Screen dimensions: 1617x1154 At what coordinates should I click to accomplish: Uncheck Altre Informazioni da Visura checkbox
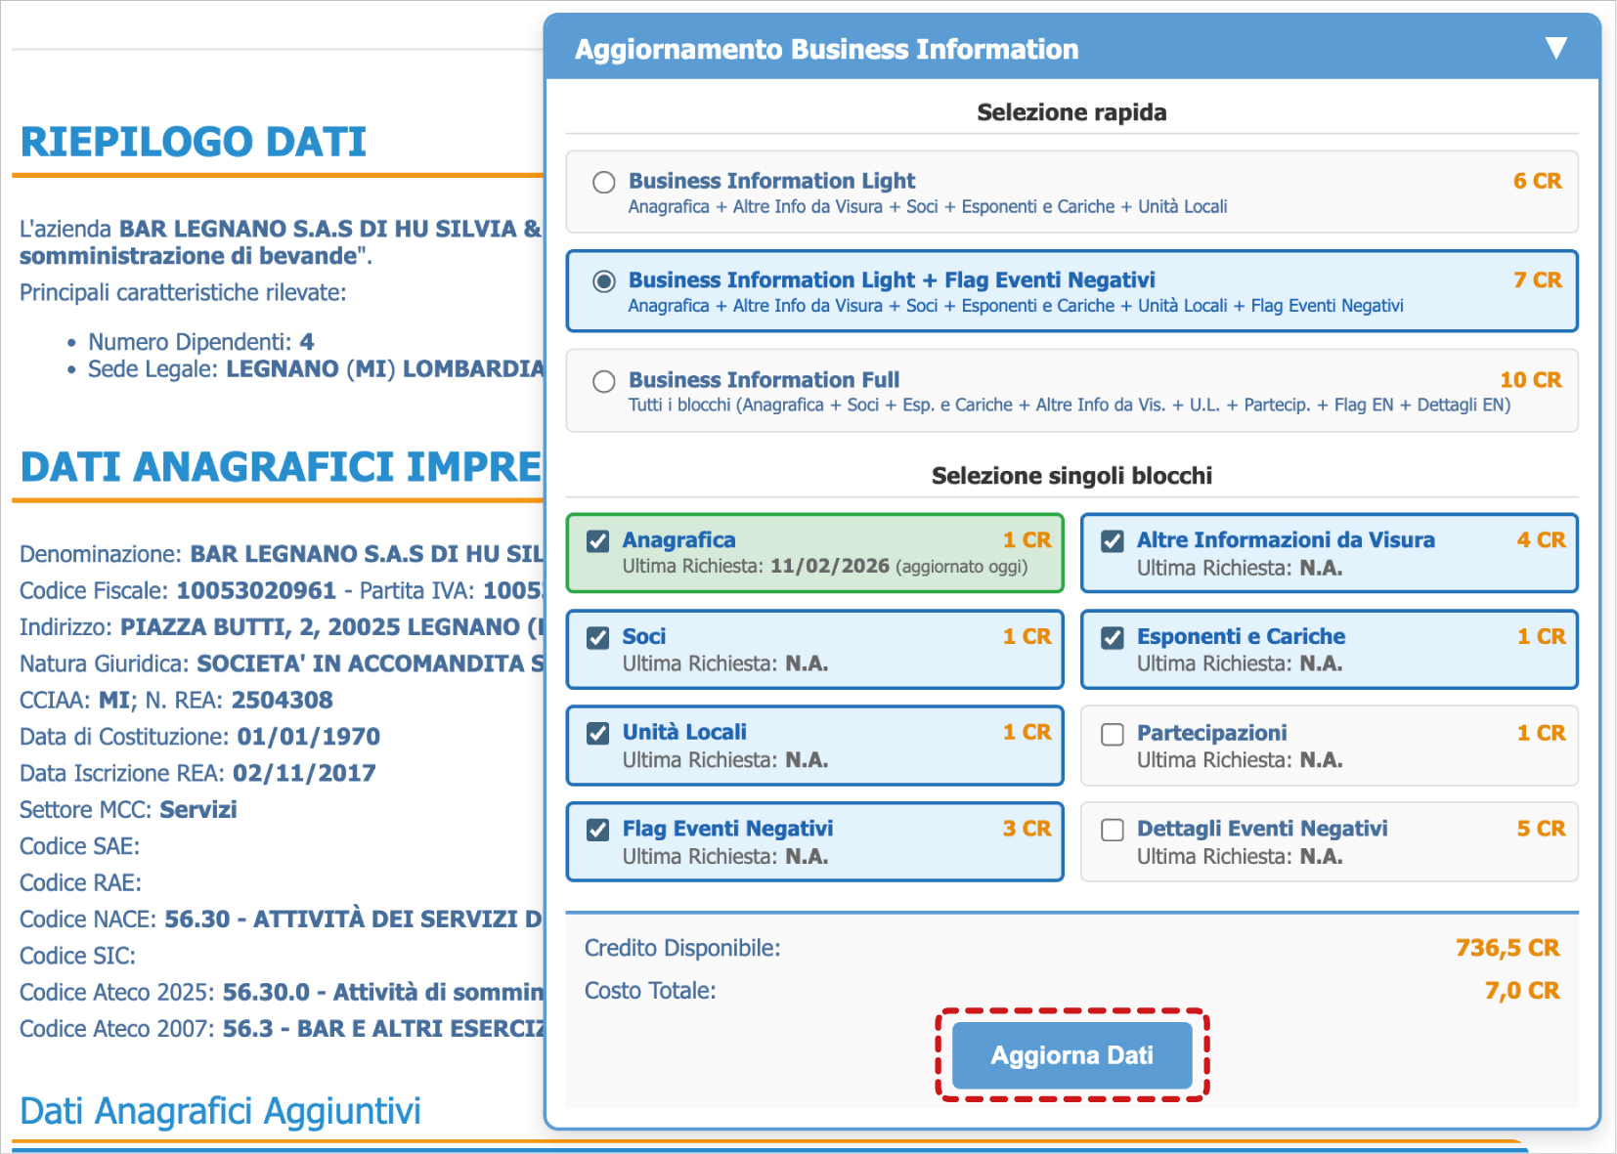(1113, 541)
